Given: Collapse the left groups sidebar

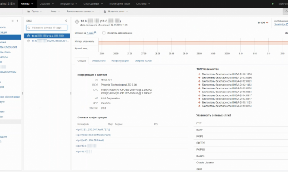Looking at the screenshot, I should (18, 21).
